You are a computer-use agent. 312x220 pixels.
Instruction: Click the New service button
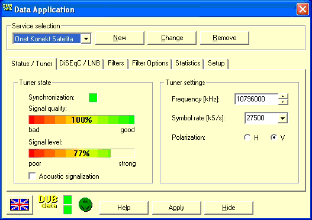click(x=120, y=38)
